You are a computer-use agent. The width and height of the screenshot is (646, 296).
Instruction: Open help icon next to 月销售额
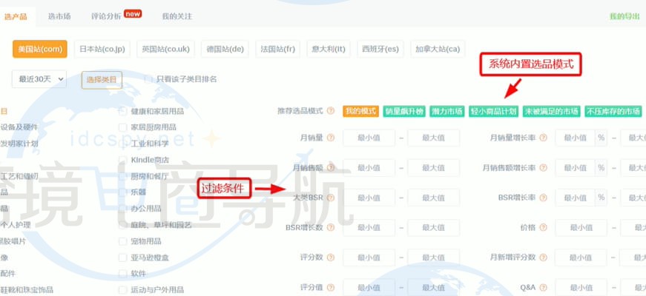[330, 168]
